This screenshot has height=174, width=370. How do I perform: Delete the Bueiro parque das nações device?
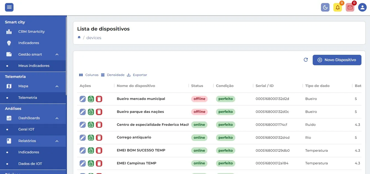pos(99,112)
